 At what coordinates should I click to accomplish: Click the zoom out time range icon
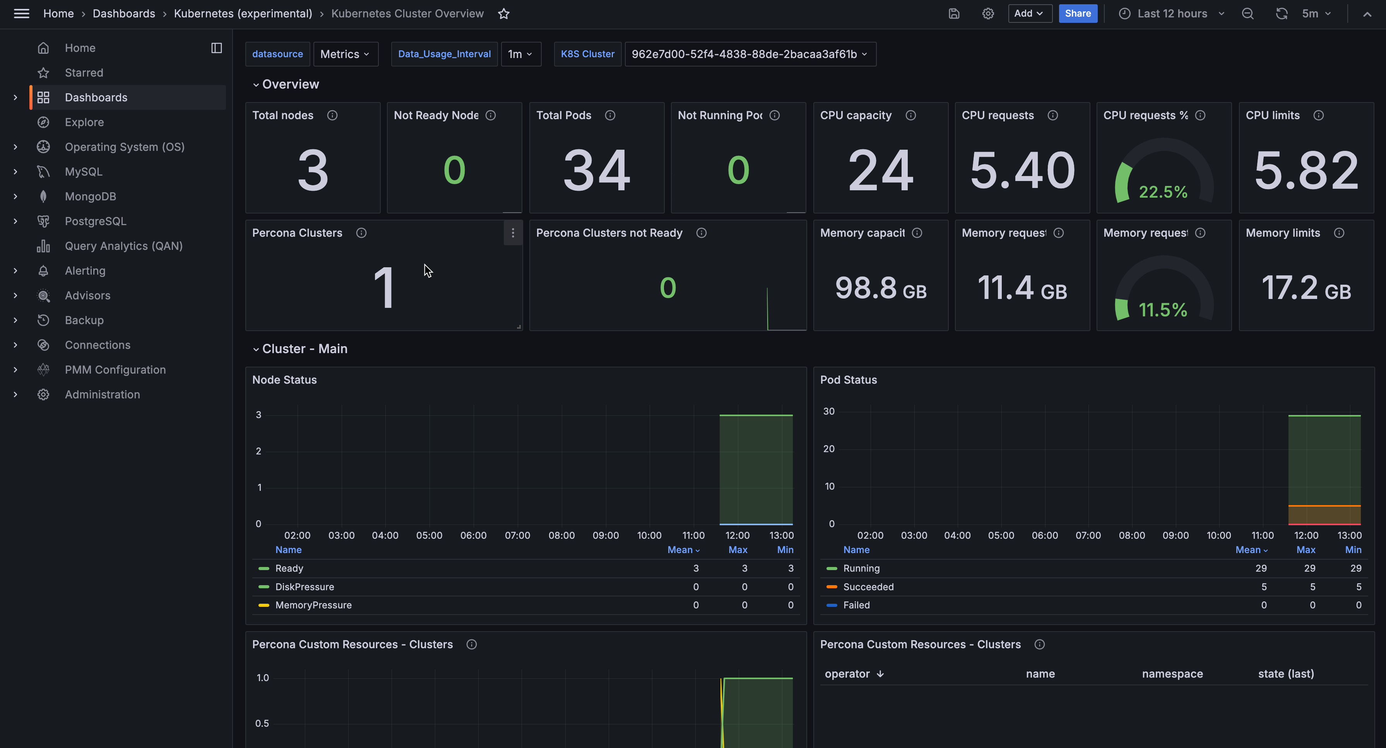pos(1248,14)
